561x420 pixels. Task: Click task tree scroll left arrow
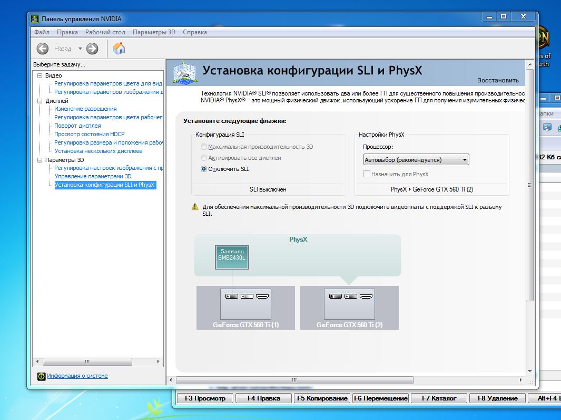[37, 361]
